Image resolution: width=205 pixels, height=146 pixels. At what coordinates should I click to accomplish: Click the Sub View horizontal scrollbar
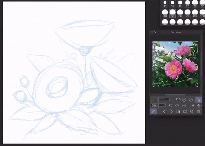[175, 94]
